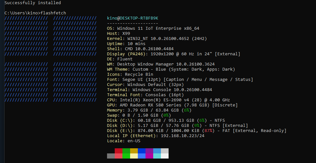The image size is (316, 163).
Task: Click the Disk (C:\) usage line
Action: pyautogui.click(x=166, y=120)
